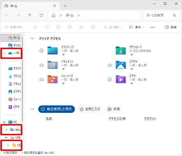
Task: Expand the OneDrive 一部 tree node
Action: (4, 53)
